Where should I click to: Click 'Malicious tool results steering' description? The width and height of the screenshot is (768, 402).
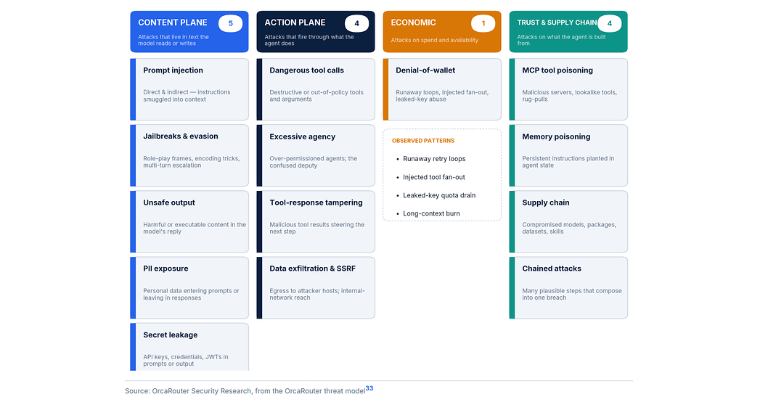coord(317,228)
